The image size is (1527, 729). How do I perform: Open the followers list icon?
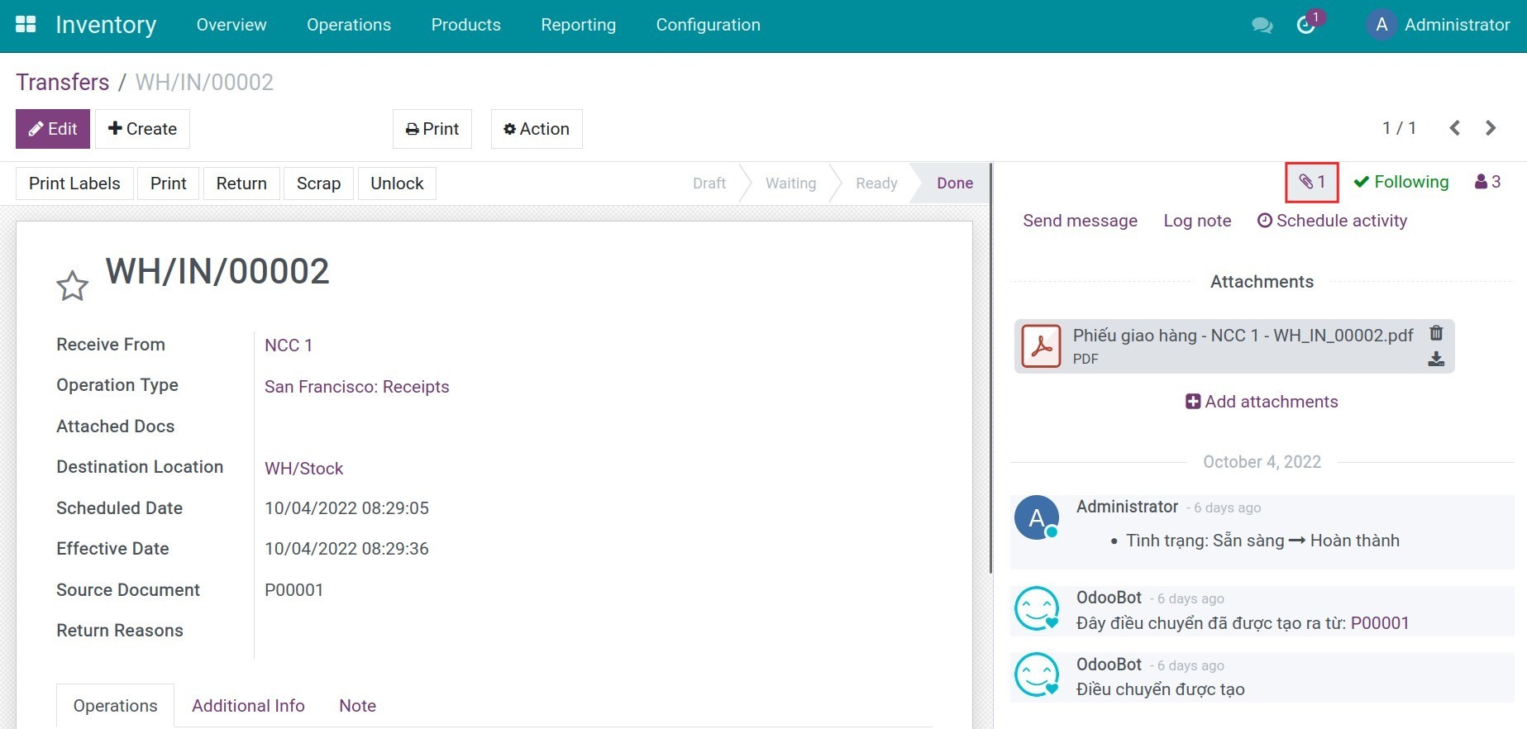1487,182
